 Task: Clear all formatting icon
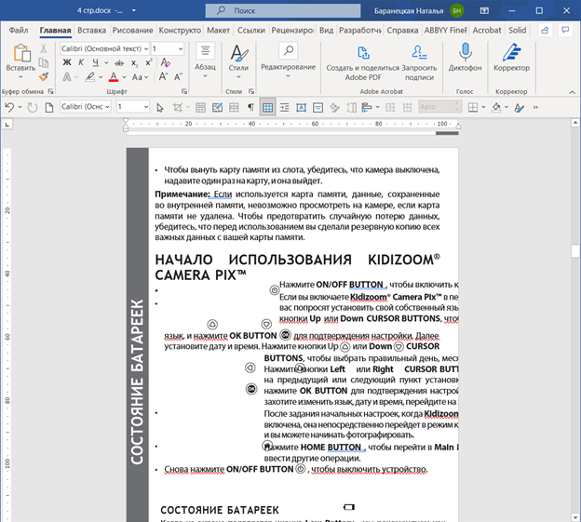165,62
